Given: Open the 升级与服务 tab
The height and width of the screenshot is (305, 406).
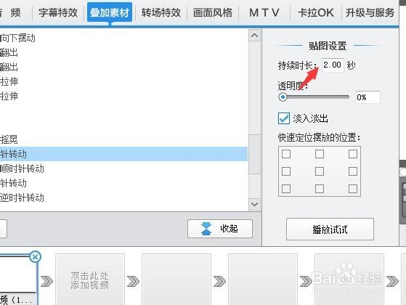Looking at the screenshot, I should click(370, 12).
